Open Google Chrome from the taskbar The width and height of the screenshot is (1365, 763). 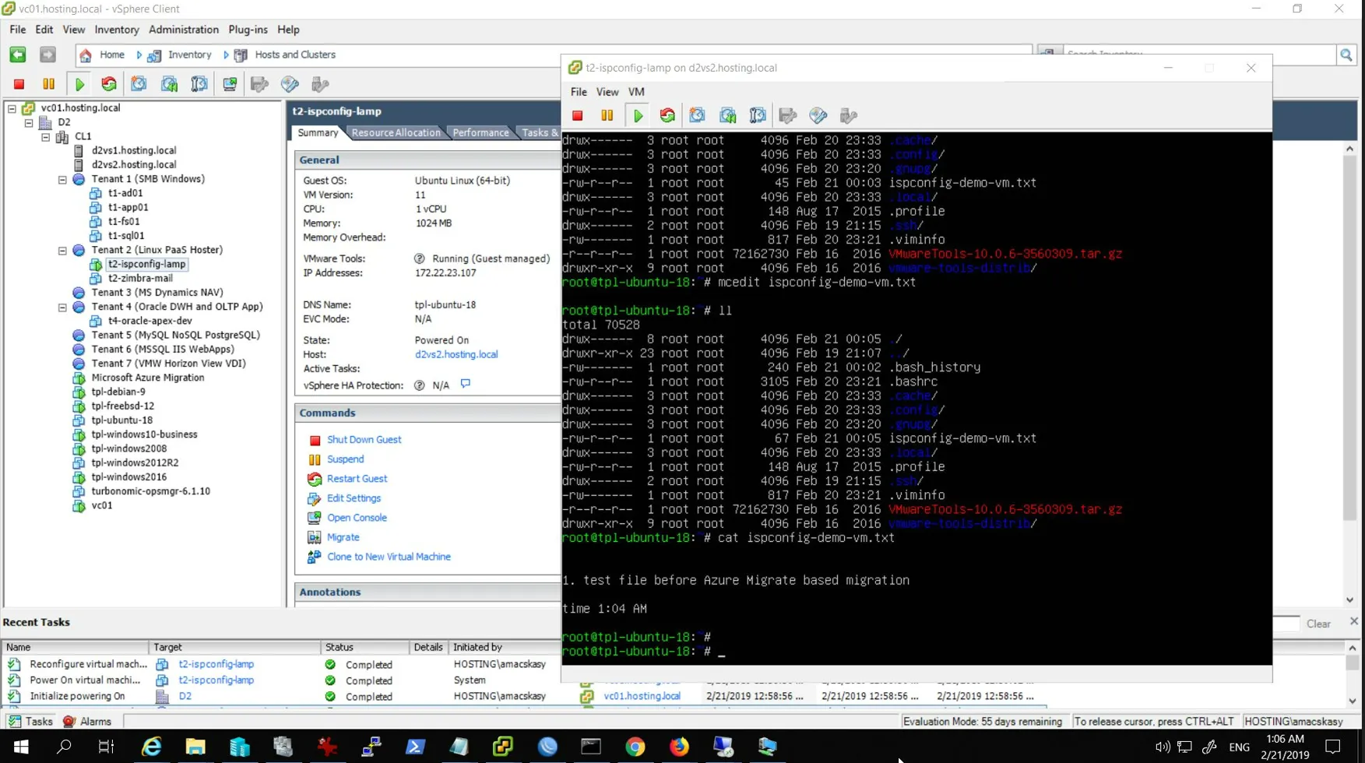click(x=635, y=747)
